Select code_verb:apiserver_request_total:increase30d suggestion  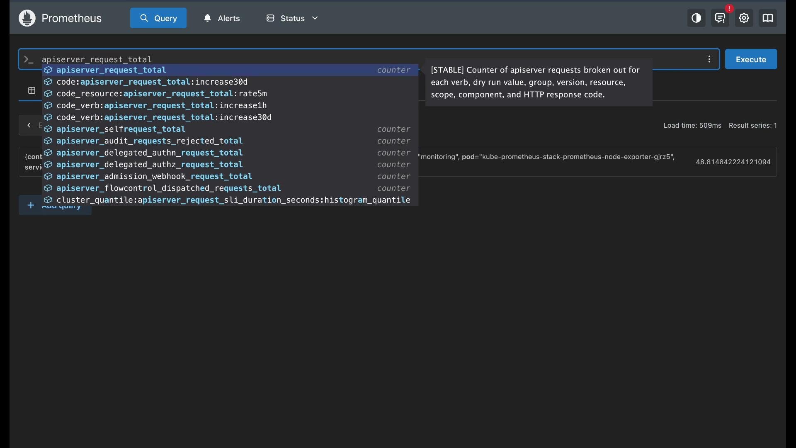tap(230, 117)
